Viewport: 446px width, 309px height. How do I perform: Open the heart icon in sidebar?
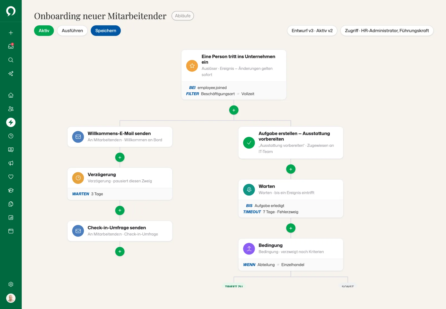(11, 177)
